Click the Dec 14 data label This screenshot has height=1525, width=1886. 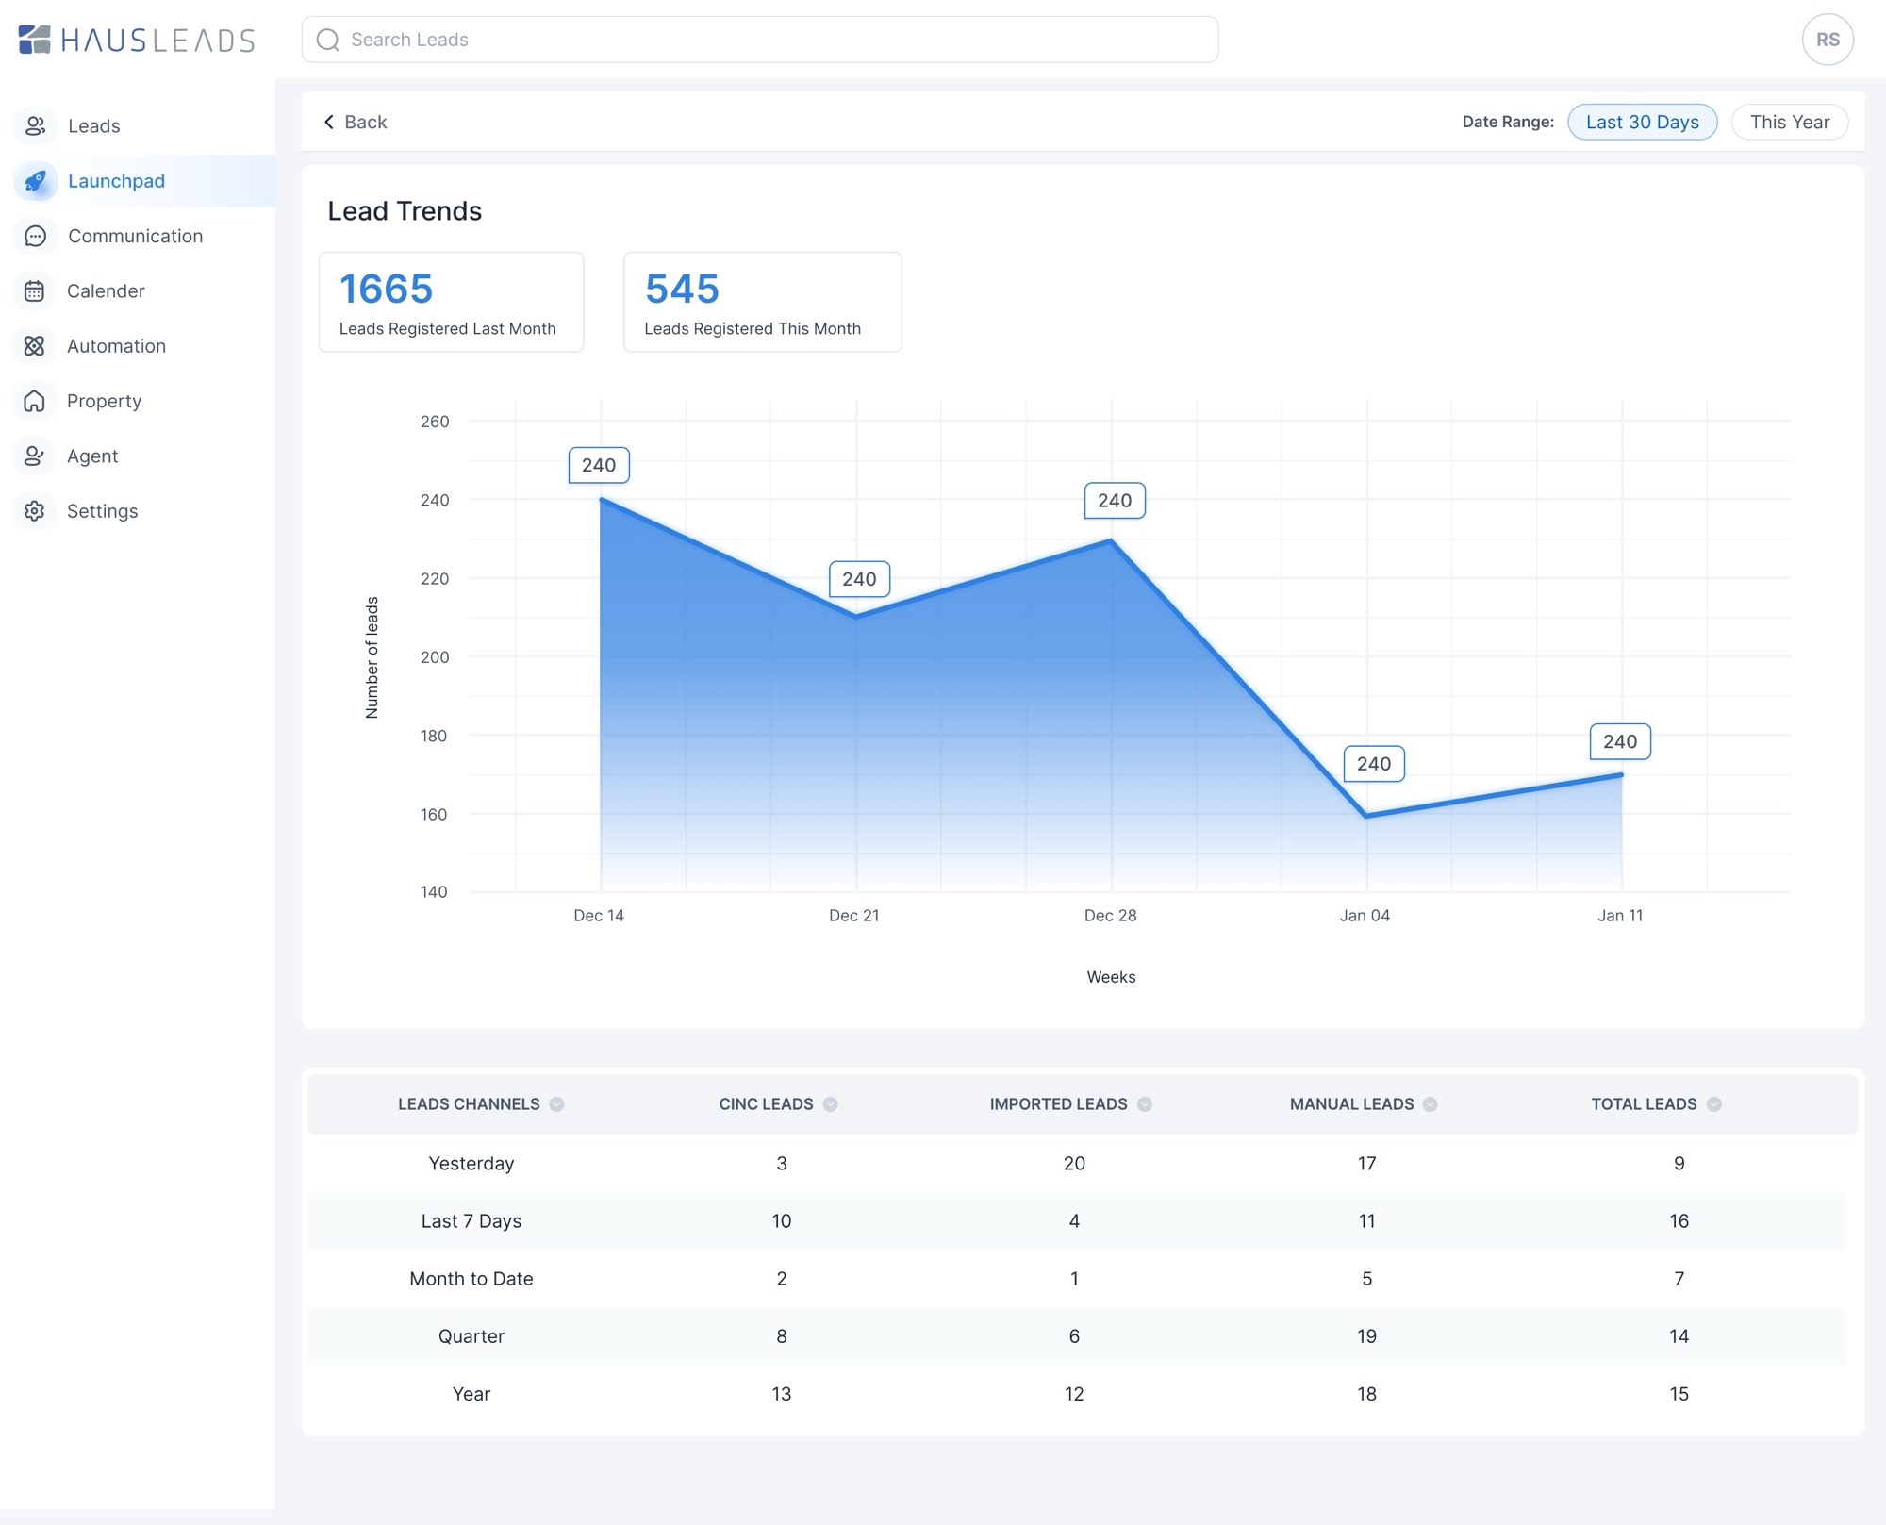599,465
